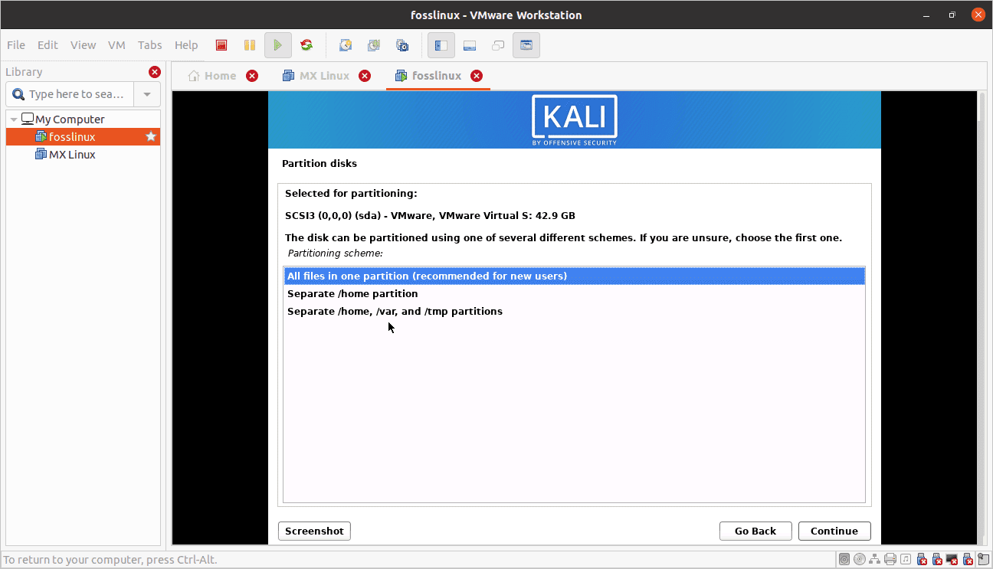Click the display device status icon
The height and width of the screenshot is (569, 993).
pyautogui.click(x=952, y=560)
